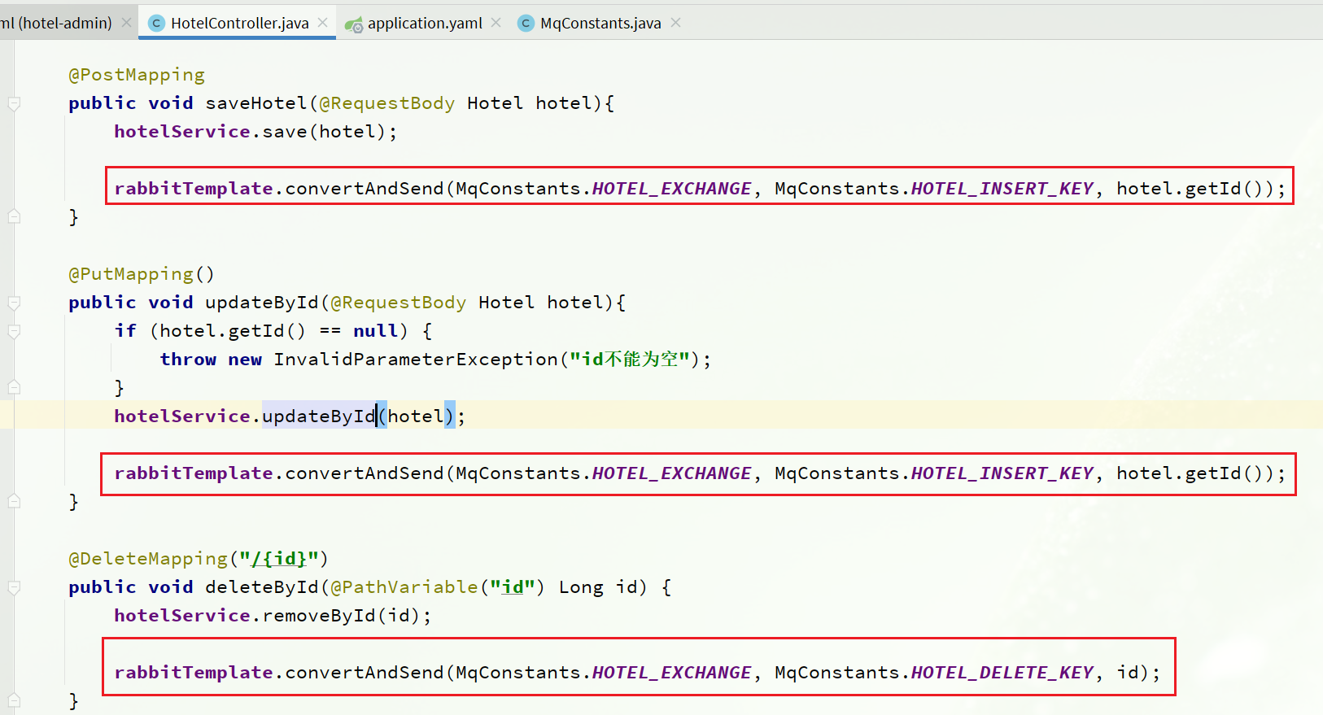
Task: Collapse the saveHotel method using gutter fold marker
Action: 14,103
